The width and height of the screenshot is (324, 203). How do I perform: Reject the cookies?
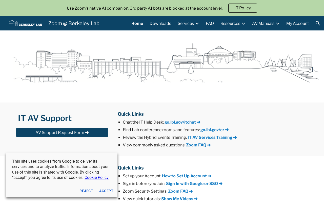(86, 191)
